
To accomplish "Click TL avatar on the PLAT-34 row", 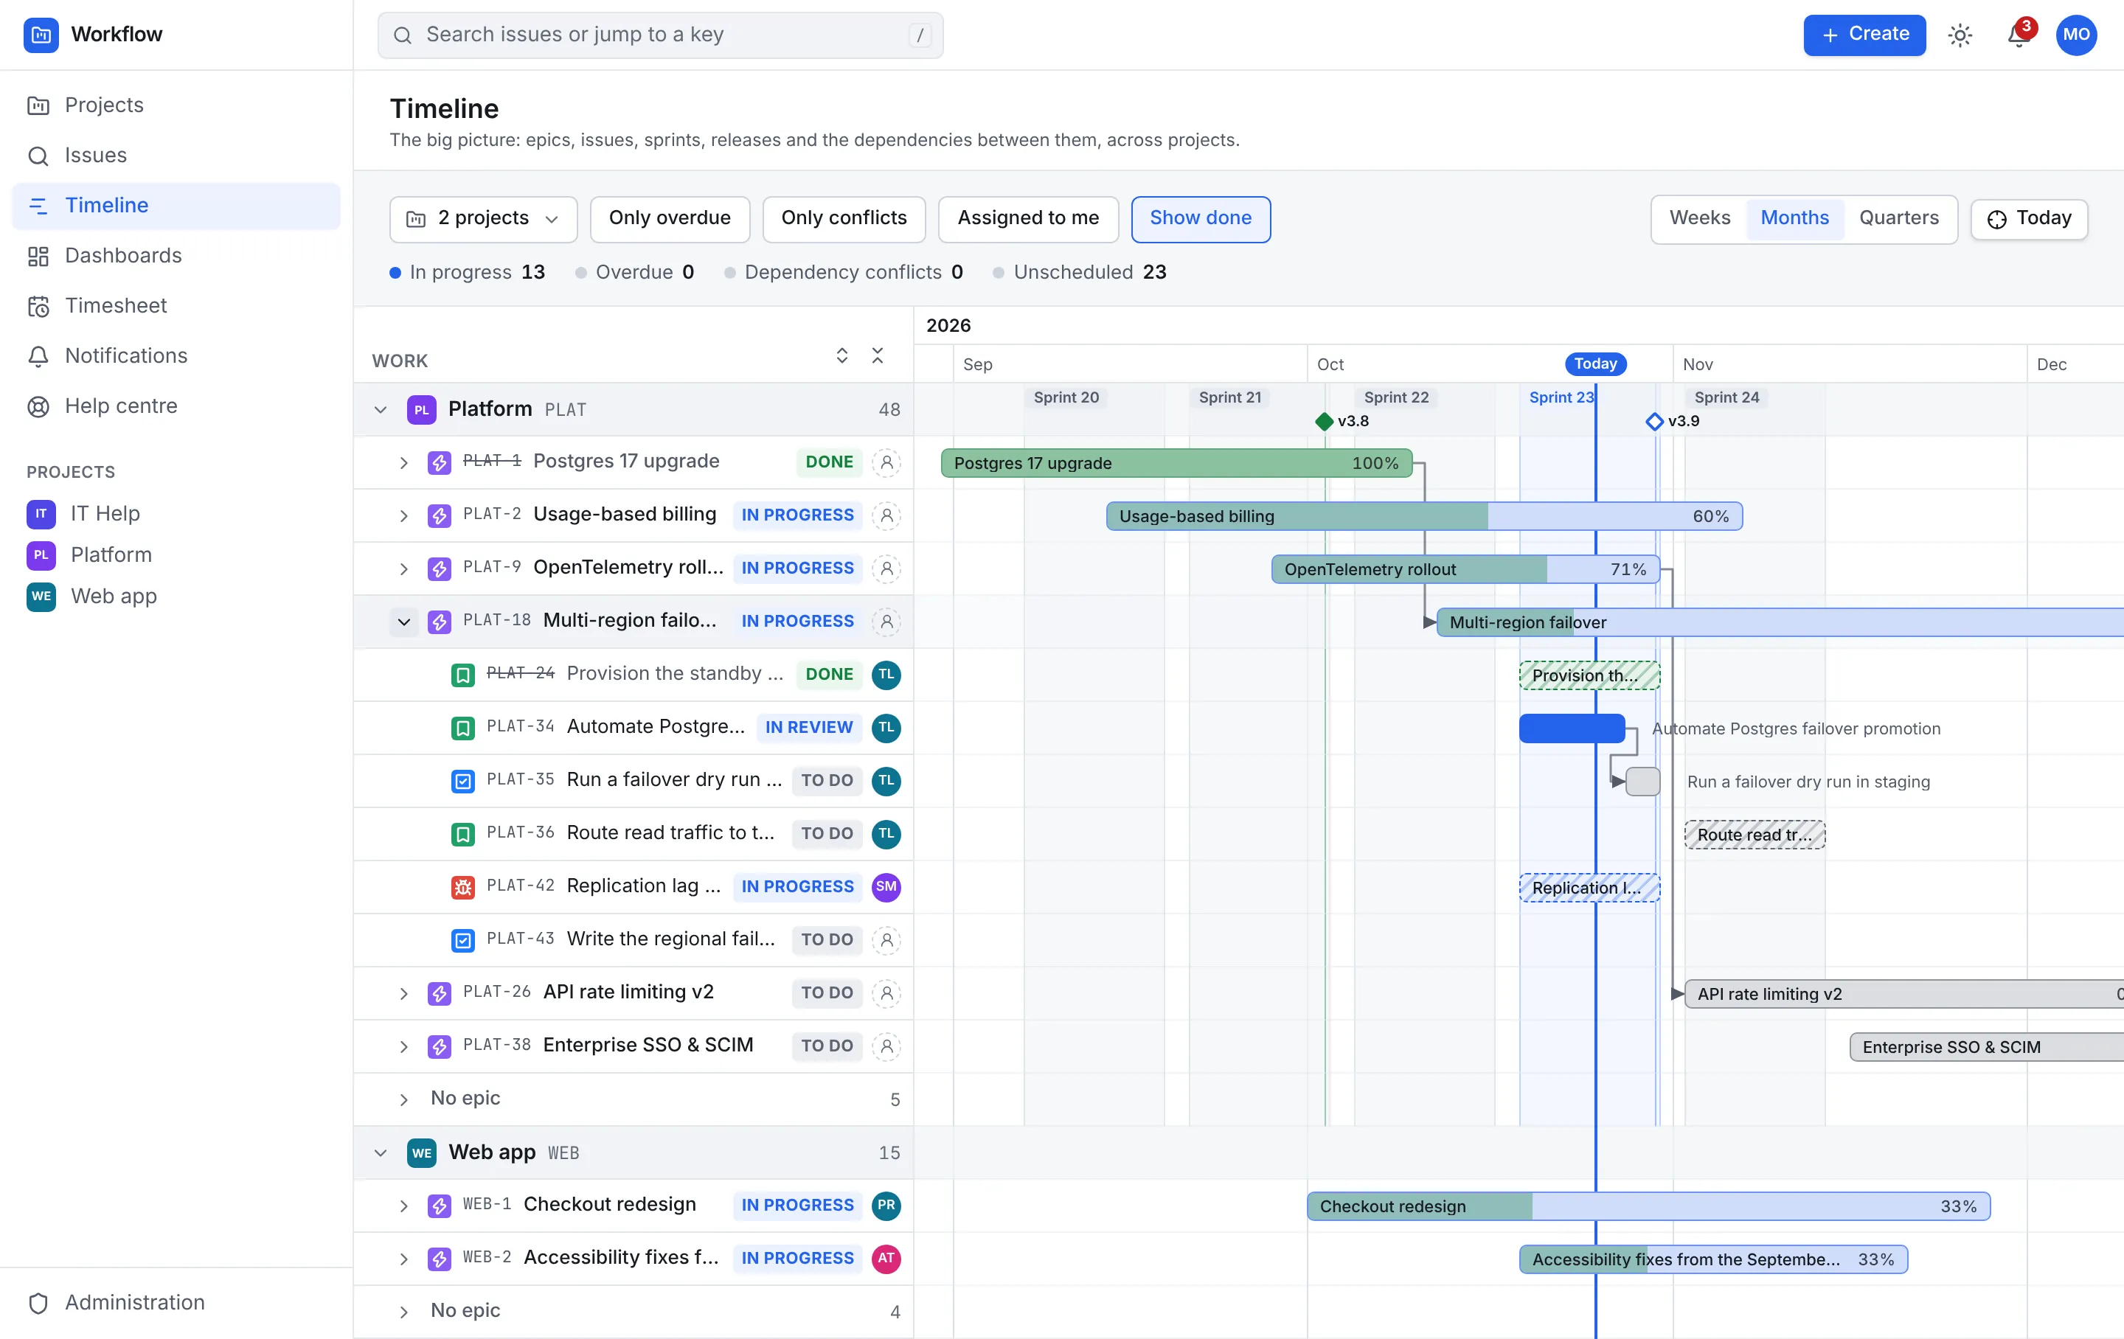I will (886, 728).
